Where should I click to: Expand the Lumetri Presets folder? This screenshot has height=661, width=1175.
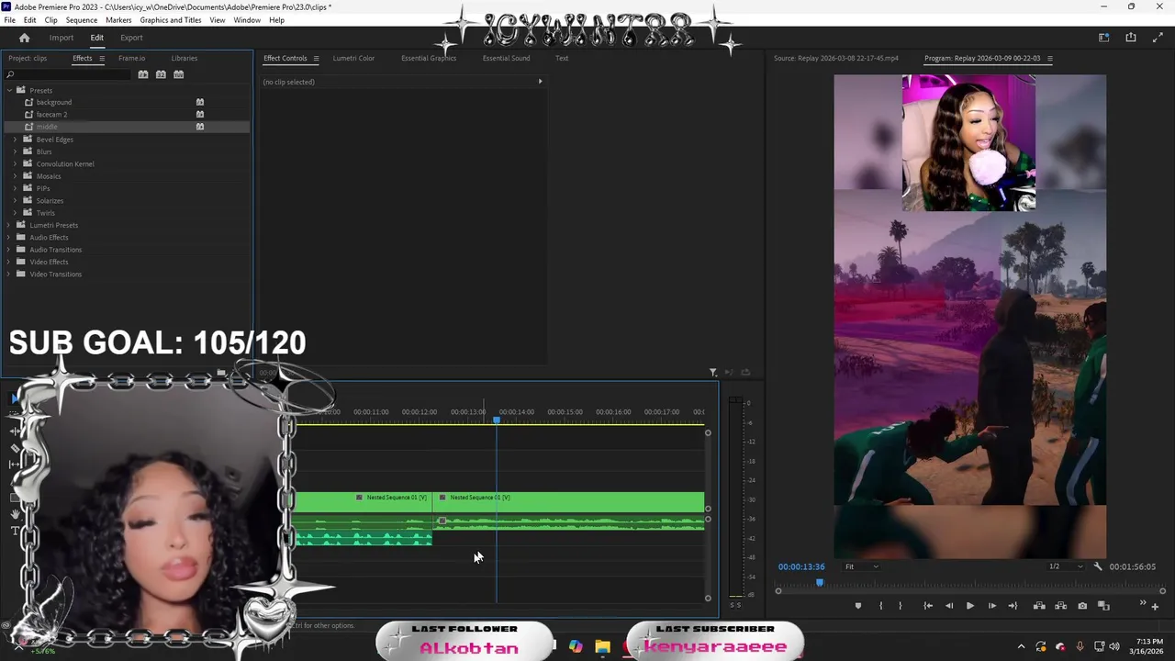[9, 225]
